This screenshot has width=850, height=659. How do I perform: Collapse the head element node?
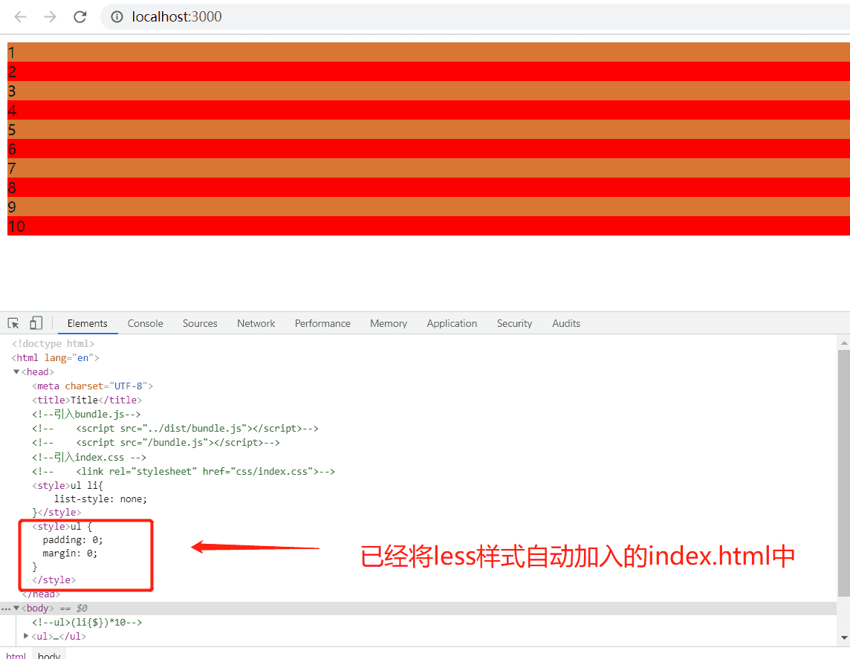coord(16,371)
